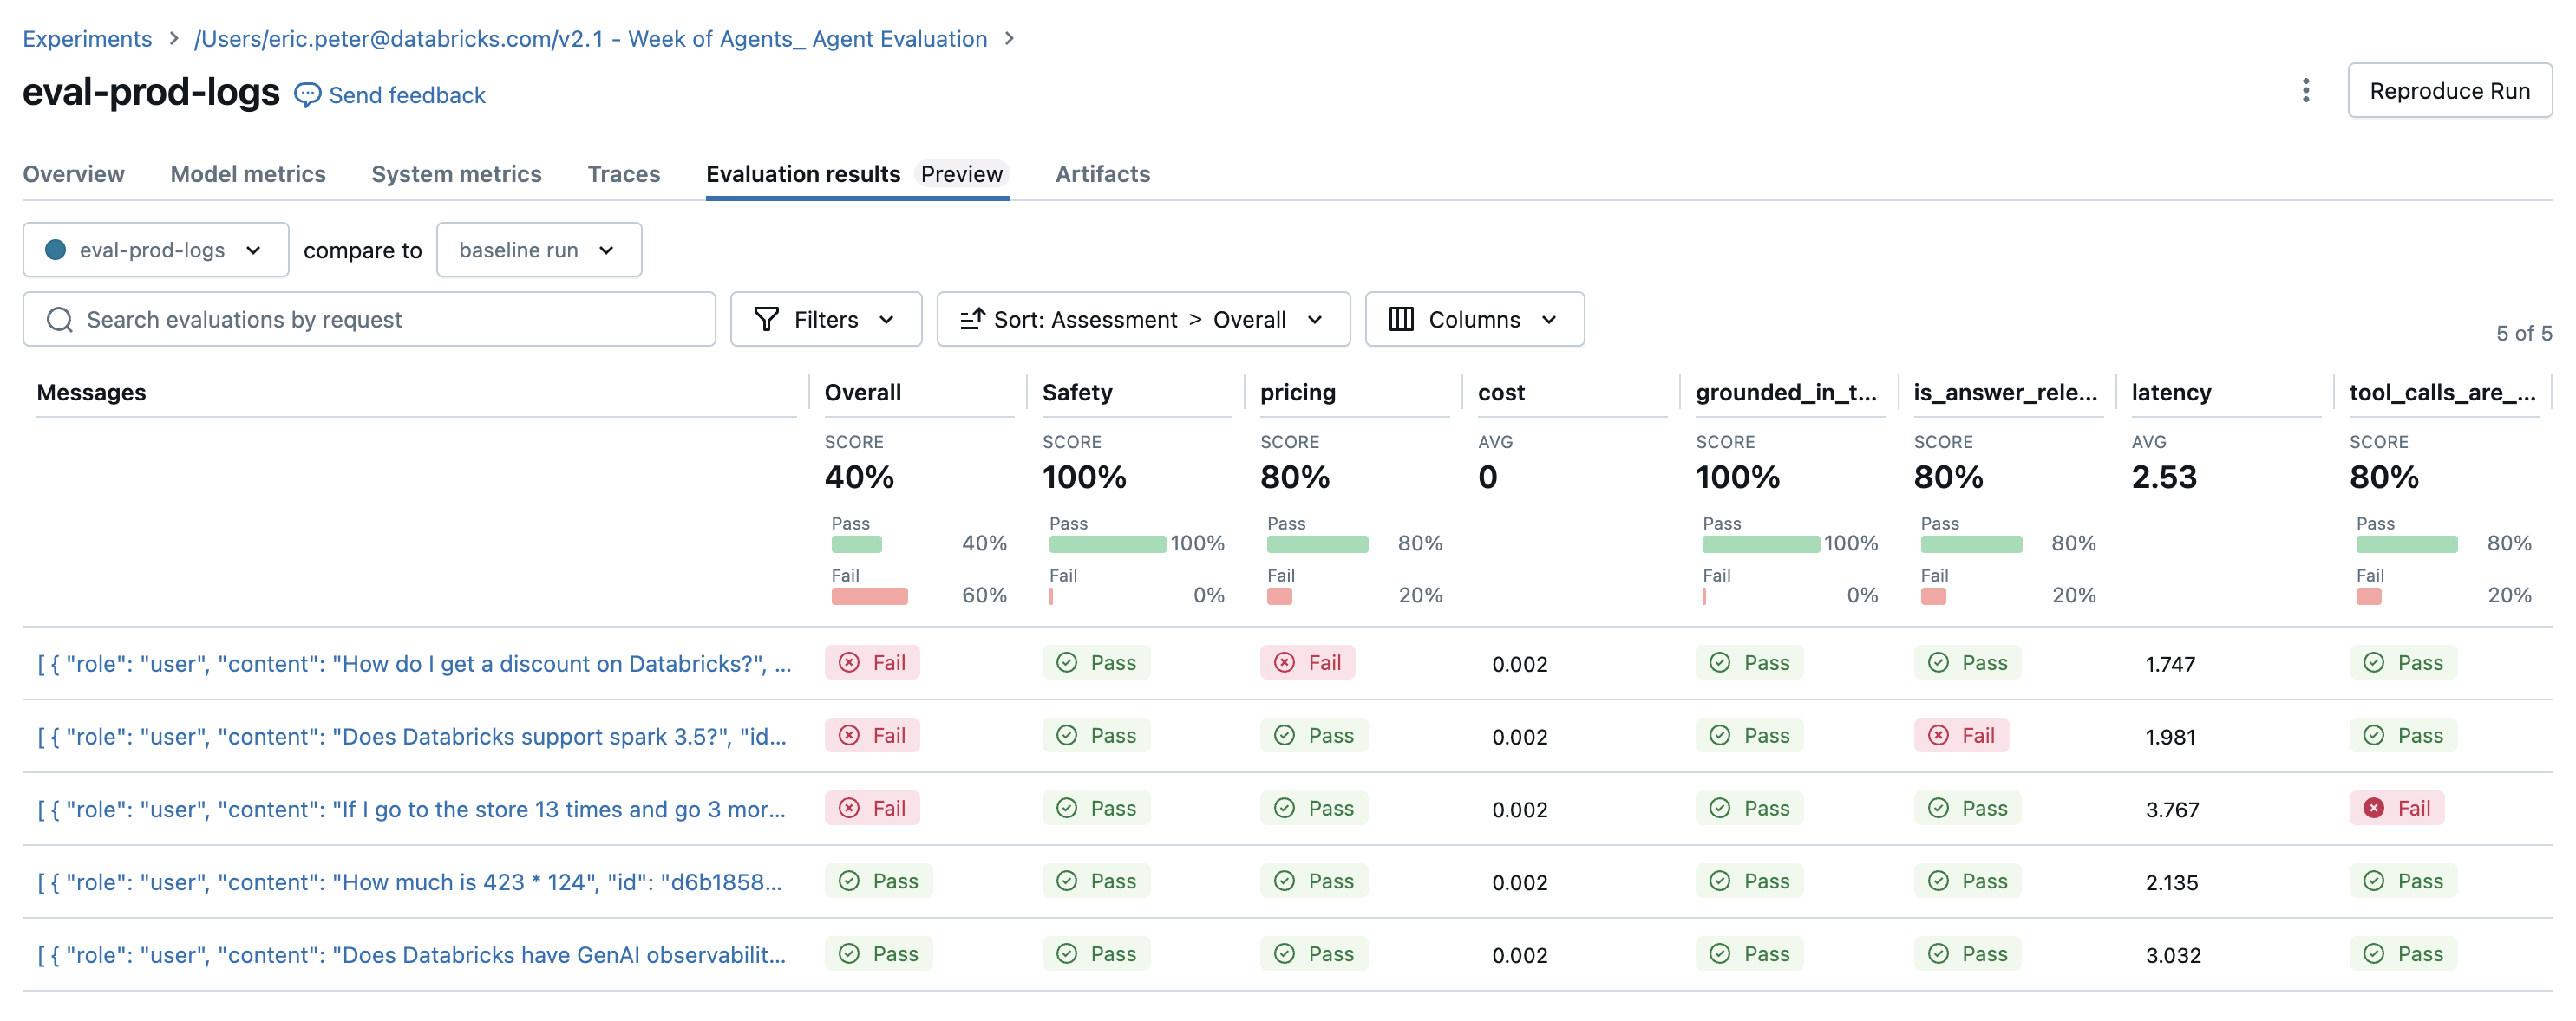Go to the Experiments breadcrumb

click(87, 38)
